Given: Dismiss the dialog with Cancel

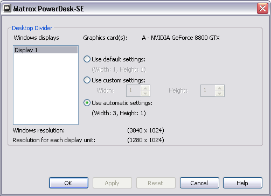Looking at the screenshot, I should point(199,183).
